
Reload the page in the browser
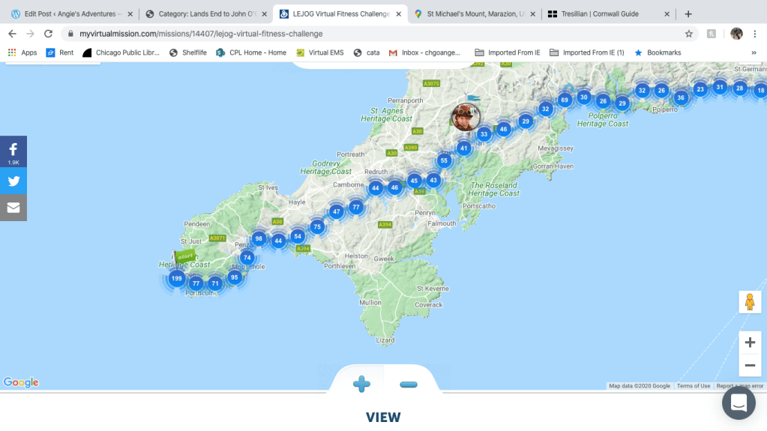pyautogui.click(x=49, y=34)
